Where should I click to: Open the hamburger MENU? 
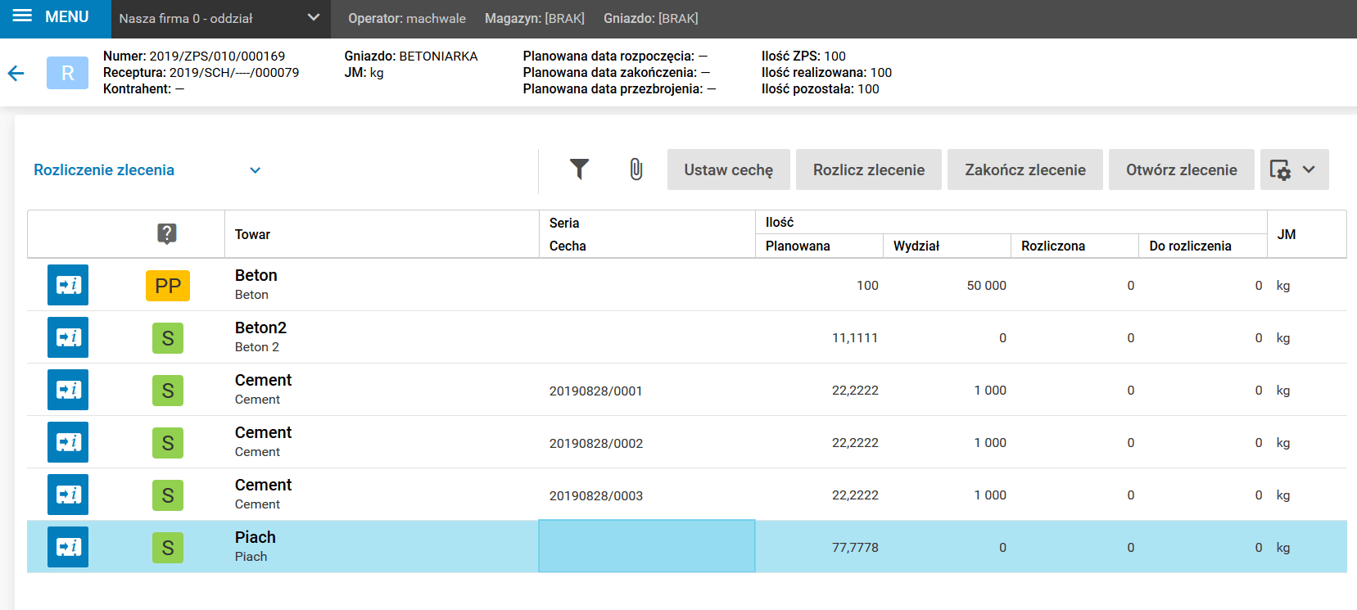(x=50, y=17)
